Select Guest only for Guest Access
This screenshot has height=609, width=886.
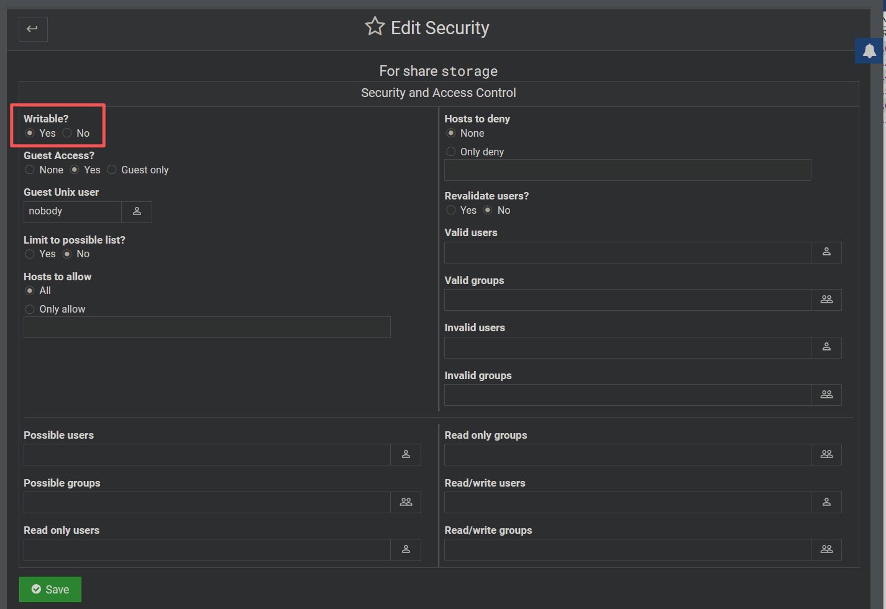coord(112,170)
